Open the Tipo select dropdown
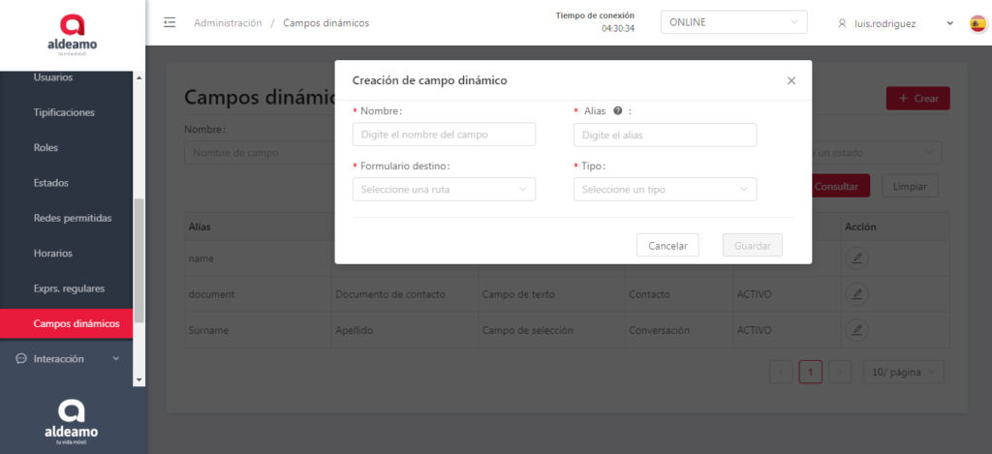This screenshot has width=992, height=454. pyautogui.click(x=665, y=190)
